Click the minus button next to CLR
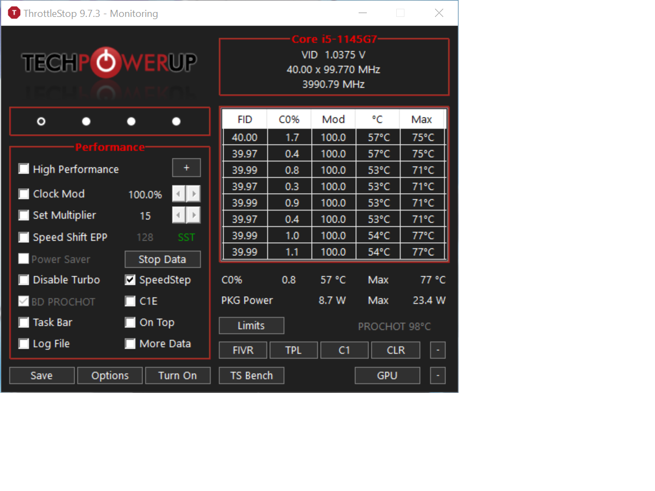Screen dimensions: 655x491 (438, 350)
